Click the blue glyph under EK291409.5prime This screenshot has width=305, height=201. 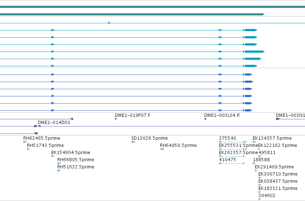pos(256,171)
